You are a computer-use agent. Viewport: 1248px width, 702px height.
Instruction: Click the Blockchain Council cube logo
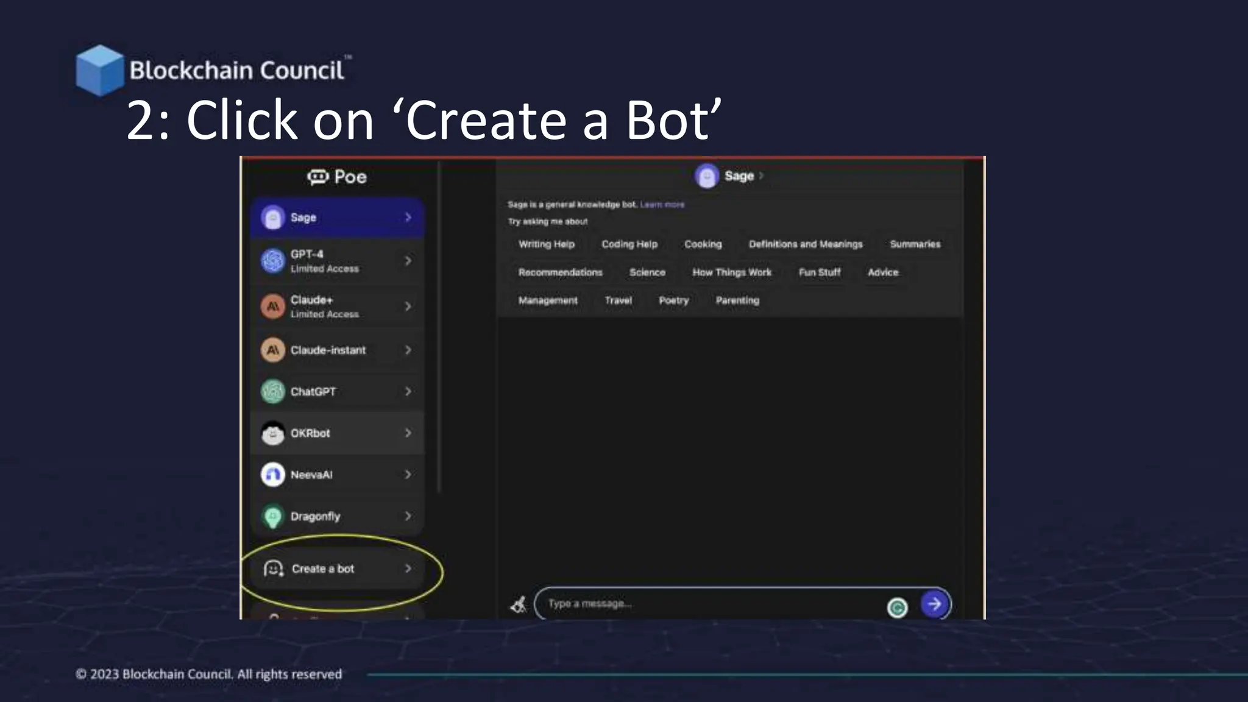coord(99,70)
